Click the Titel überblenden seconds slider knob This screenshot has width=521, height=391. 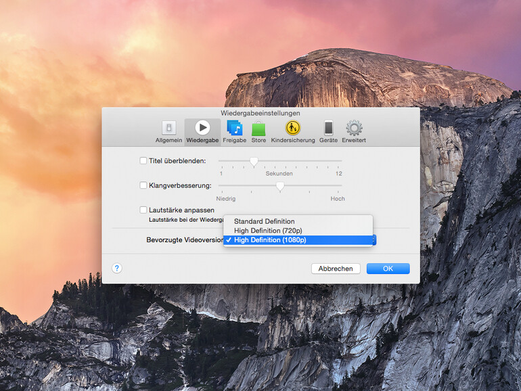point(254,162)
